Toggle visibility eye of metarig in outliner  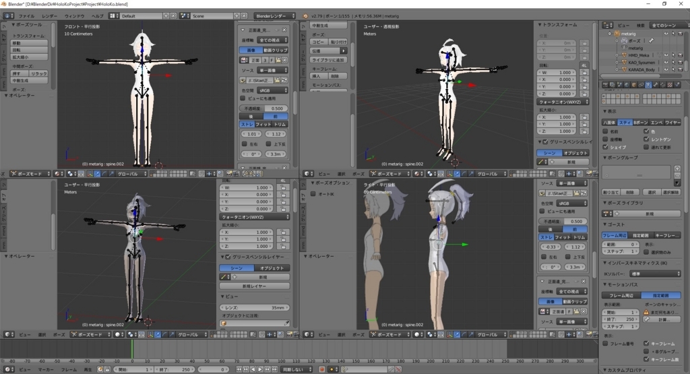click(666, 34)
